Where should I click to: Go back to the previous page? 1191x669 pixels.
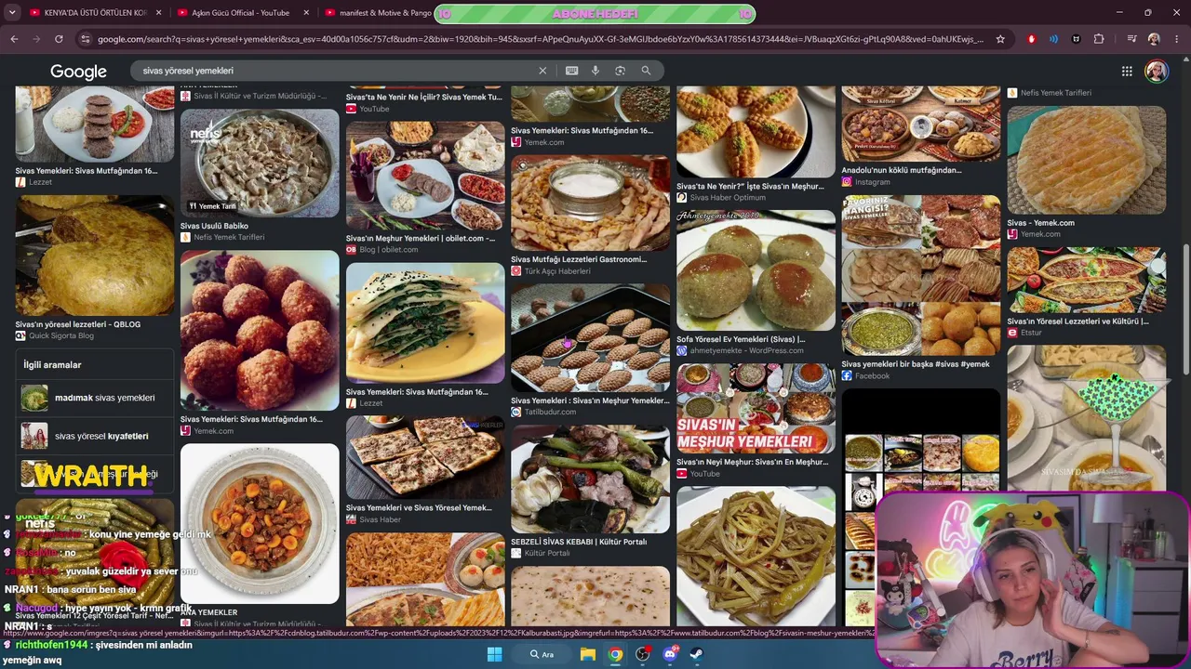click(14, 39)
